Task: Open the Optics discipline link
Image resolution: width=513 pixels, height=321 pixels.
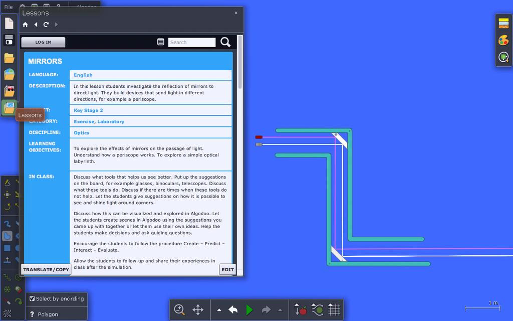Action: (82, 132)
